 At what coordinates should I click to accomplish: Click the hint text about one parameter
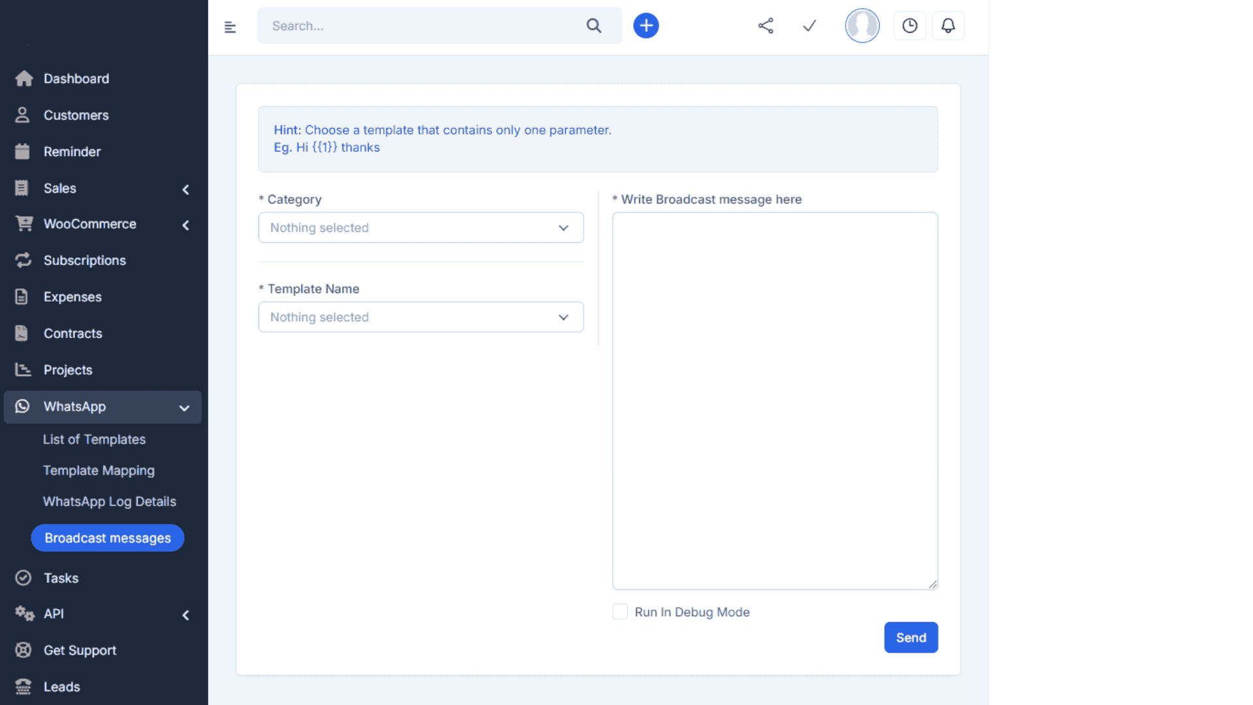click(442, 130)
